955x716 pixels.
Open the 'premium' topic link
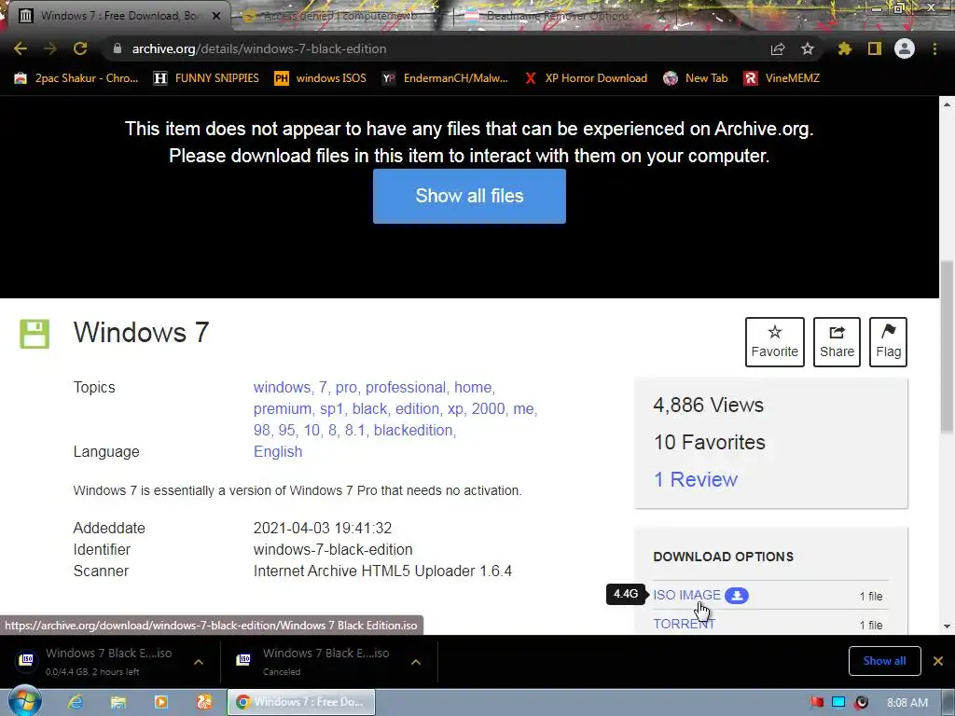[x=282, y=408]
